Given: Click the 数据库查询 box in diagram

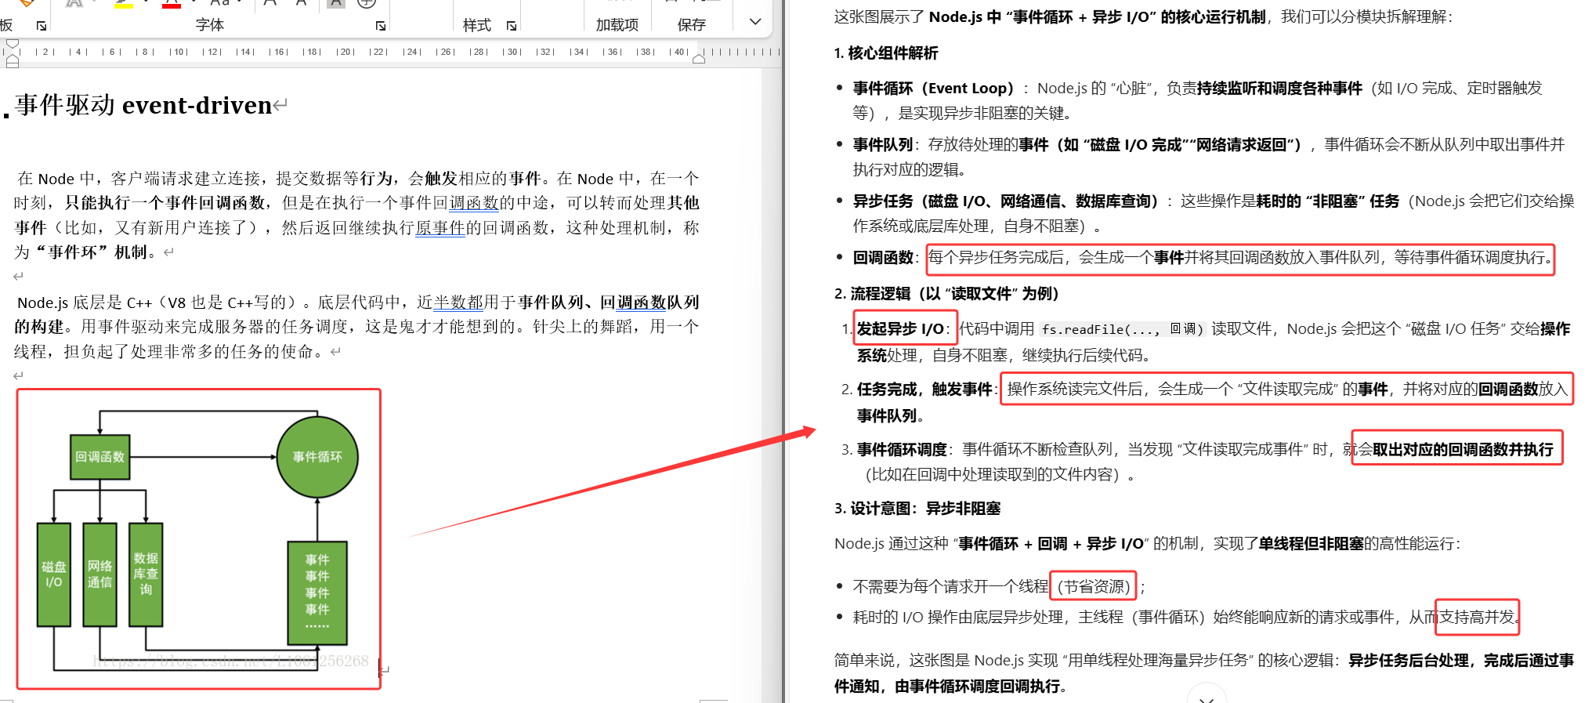Looking at the screenshot, I should [146, 574].
